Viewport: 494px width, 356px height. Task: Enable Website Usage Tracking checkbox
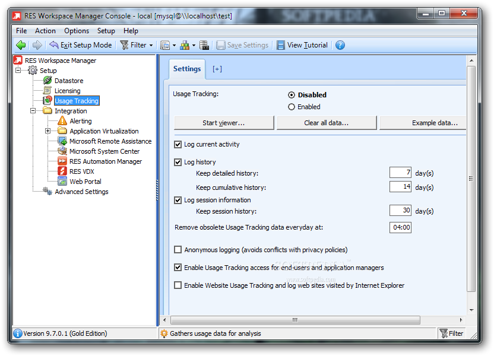[x=178, y=285]
